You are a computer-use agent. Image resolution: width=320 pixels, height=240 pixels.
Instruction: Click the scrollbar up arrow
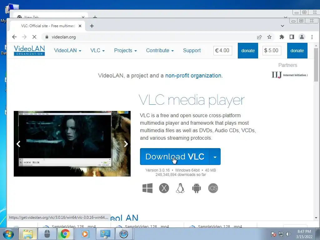coord(316,46)
